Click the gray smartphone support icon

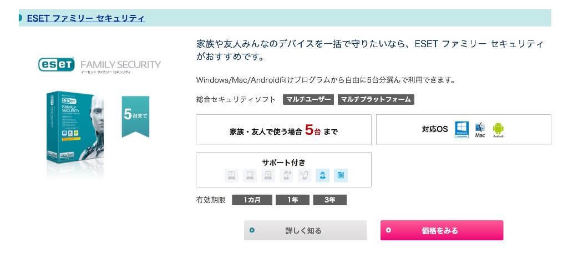click(x=305, y=176)
